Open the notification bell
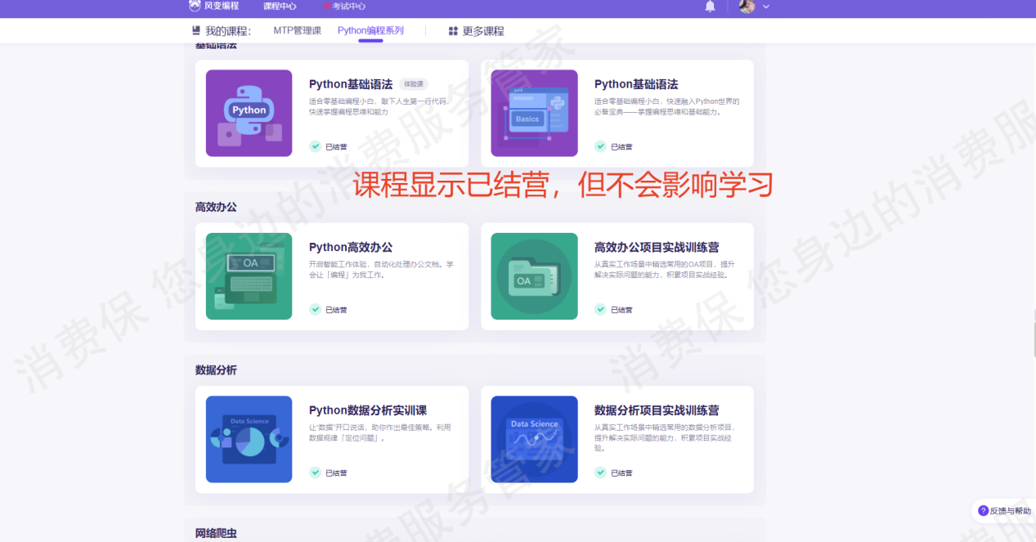Screen dimensions: 1036x542 [x=710, y=7]
